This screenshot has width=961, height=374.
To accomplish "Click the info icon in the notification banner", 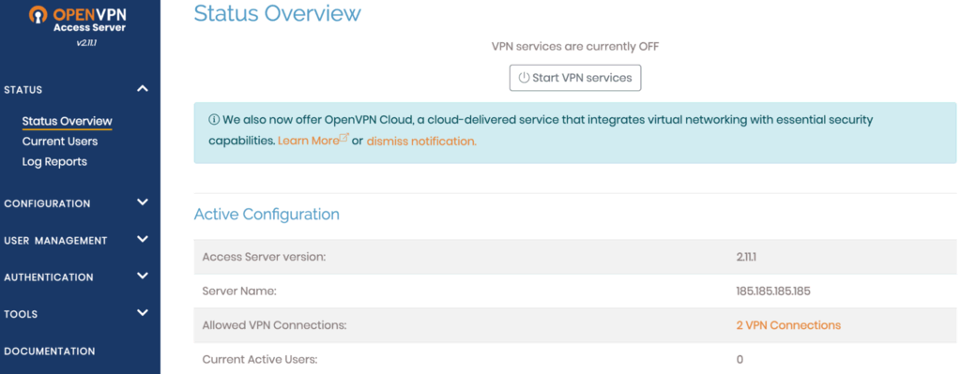I will (x=214, y=120).
